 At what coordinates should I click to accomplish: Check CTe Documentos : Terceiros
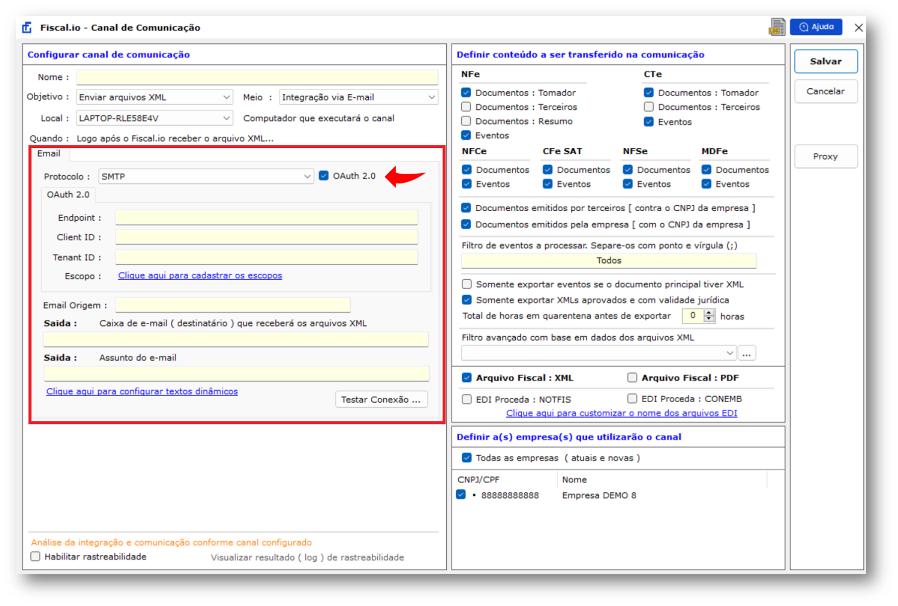tap(649, 107)
